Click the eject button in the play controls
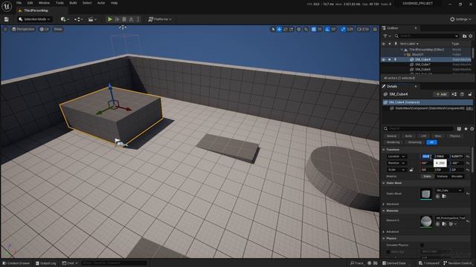 click(131, 19)
